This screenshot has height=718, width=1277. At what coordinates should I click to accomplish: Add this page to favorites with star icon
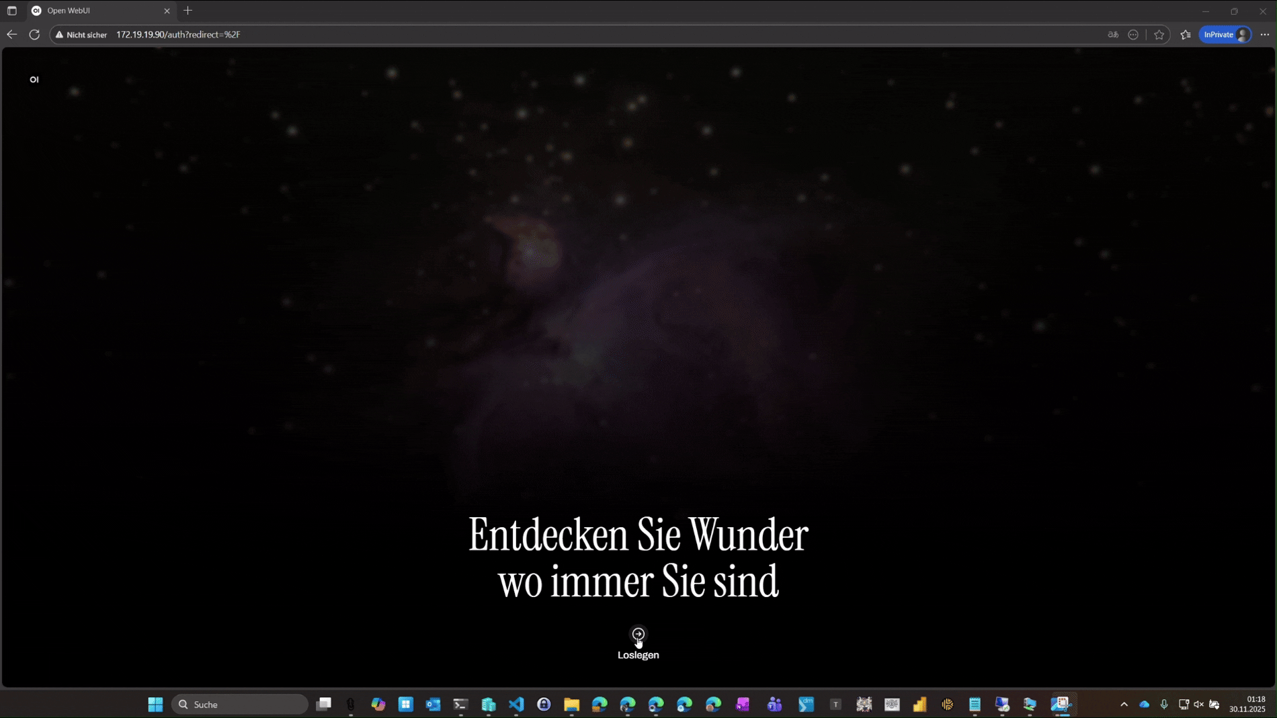1159,35
